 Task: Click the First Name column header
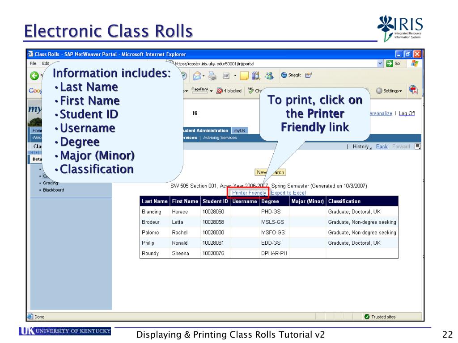pos(185,201)
